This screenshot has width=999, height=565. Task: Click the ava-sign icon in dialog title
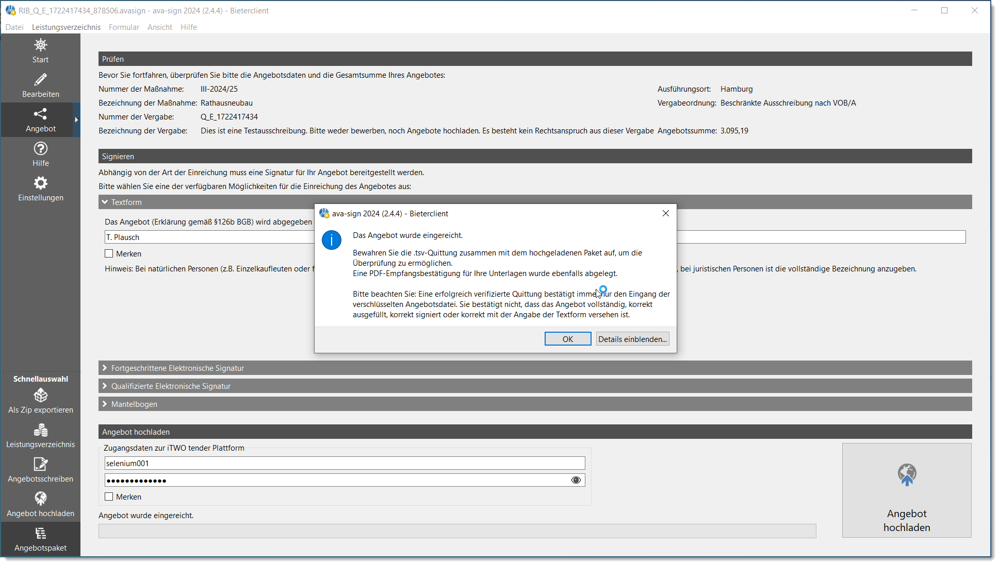click(324, 213)
